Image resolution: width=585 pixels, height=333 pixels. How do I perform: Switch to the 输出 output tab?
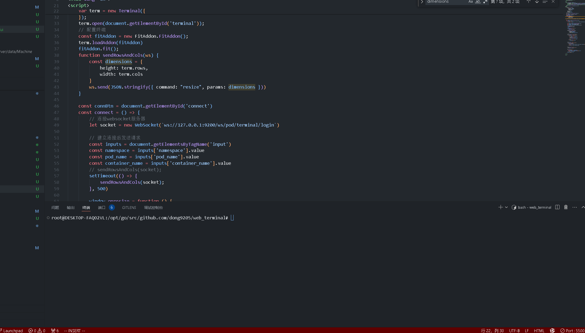click(70, 208)
